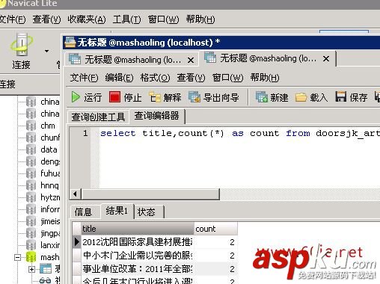This screenshot has height=284, width=380.
Task: Click the 新建 new query button
Action: (272, 97)
